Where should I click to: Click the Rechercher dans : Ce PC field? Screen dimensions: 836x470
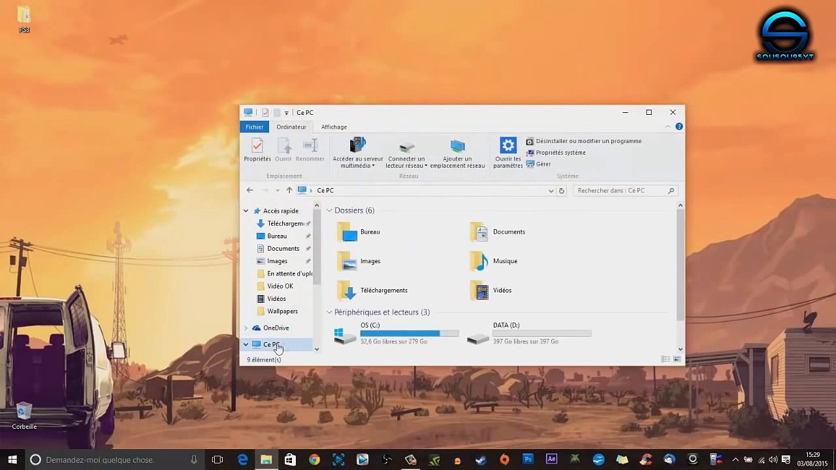619,191
